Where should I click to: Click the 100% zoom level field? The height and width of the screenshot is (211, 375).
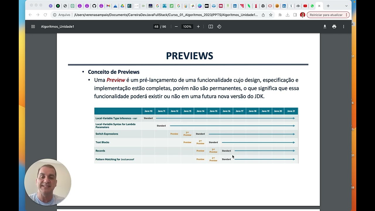[187, 27]
